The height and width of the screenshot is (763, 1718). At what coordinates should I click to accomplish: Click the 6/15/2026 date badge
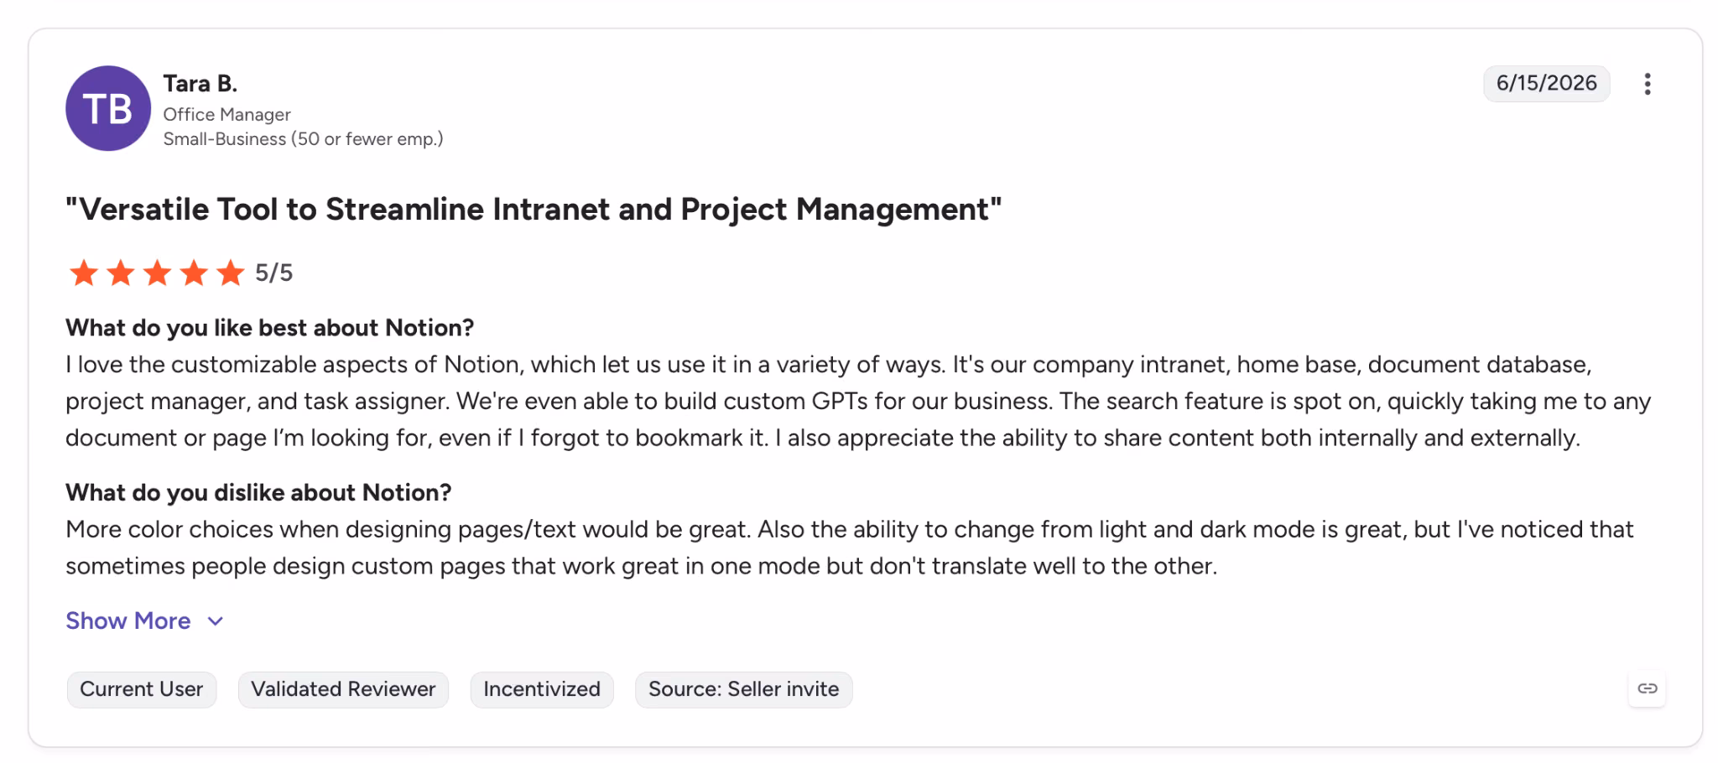point(1547,84)
